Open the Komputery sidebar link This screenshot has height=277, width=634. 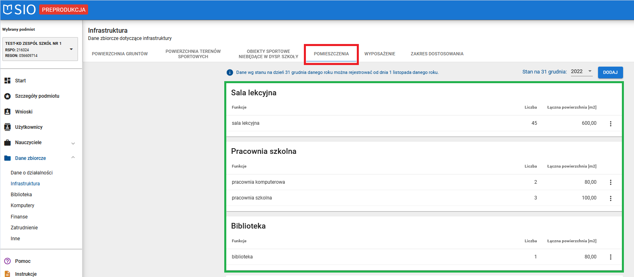coord(23,206)
